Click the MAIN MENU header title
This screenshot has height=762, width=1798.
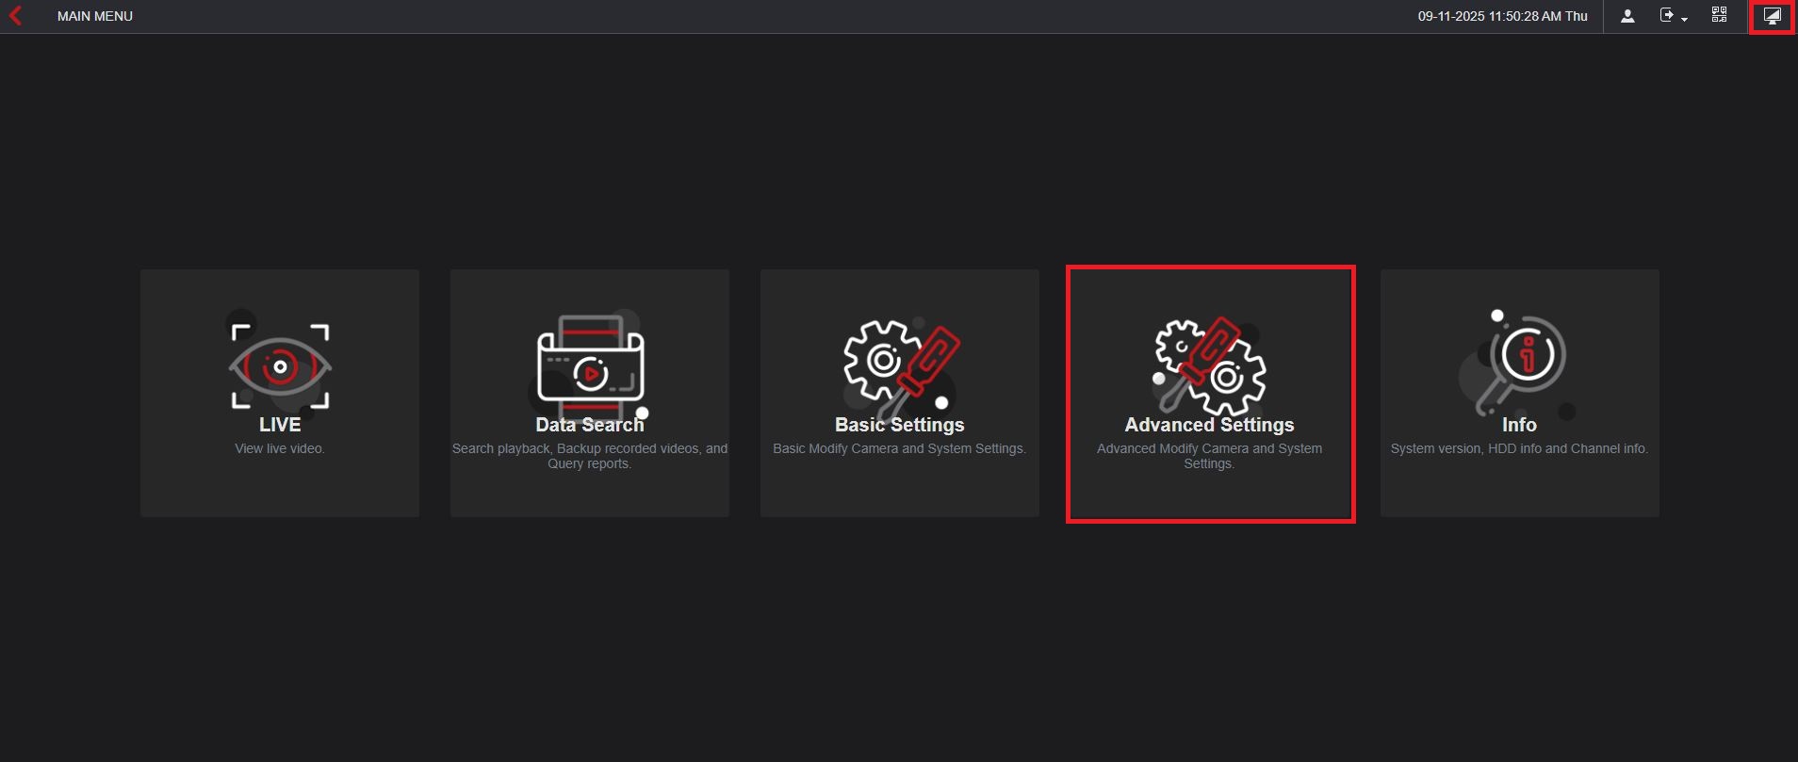click(x=95, y=16)
